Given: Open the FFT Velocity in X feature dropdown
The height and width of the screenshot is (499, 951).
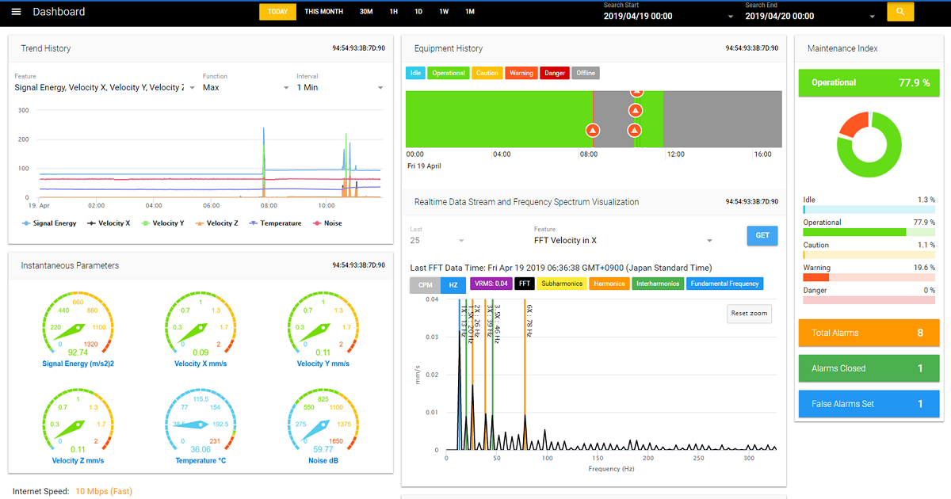Looking at the screenshot, I should [x=624, y=240].
